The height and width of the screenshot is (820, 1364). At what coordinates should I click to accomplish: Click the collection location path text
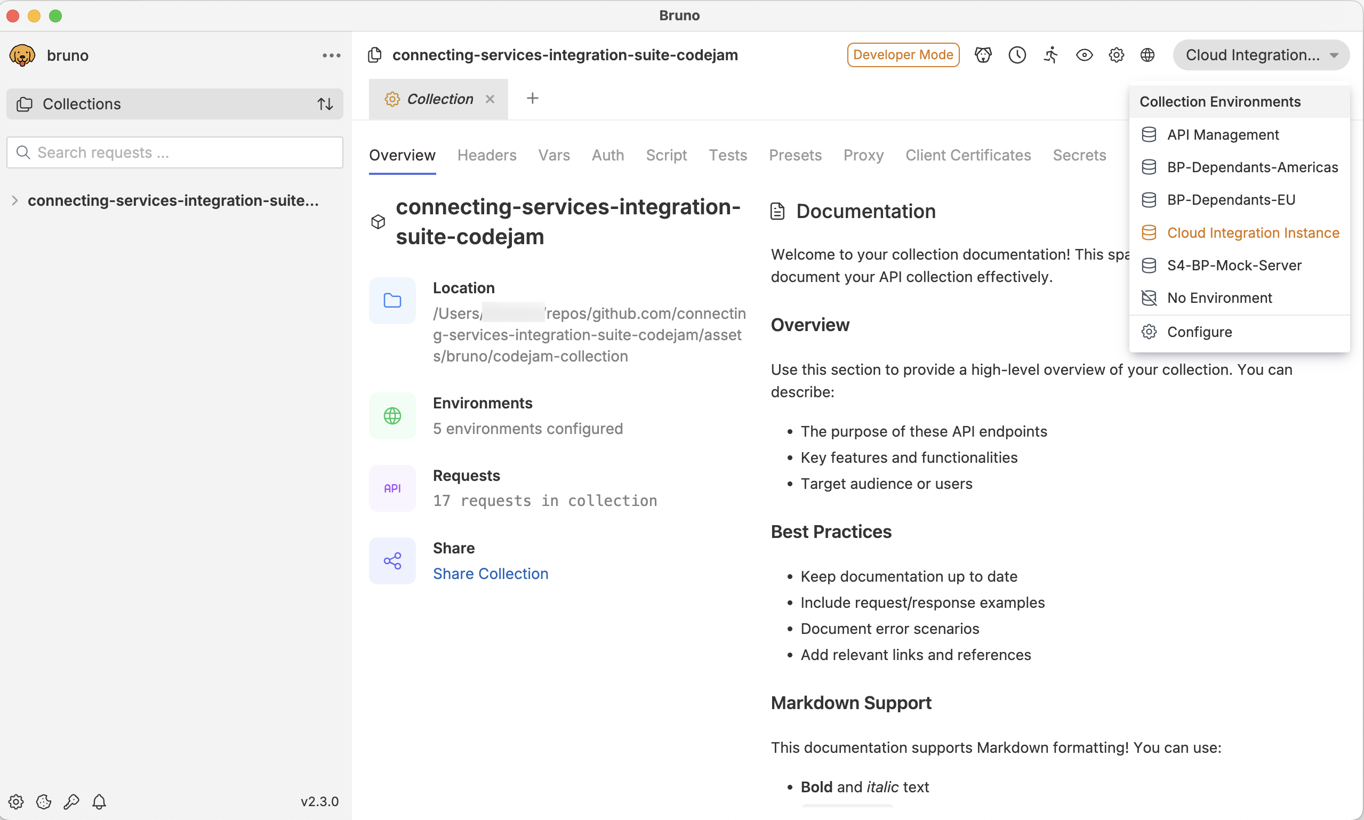589,335
